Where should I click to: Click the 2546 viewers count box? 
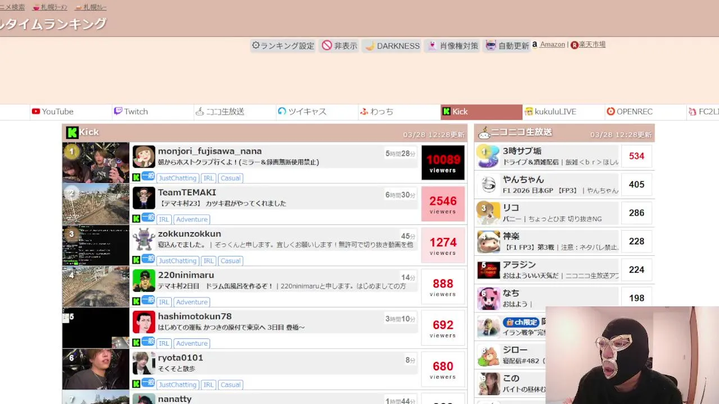point(443,204)
